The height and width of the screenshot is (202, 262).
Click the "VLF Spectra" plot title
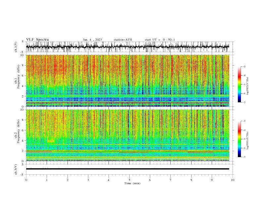tap(37, 40)
